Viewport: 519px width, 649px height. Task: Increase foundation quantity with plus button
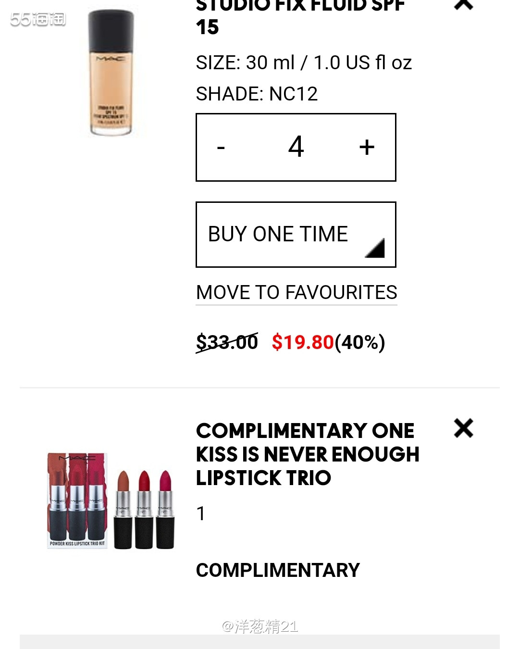coord(367,147)
